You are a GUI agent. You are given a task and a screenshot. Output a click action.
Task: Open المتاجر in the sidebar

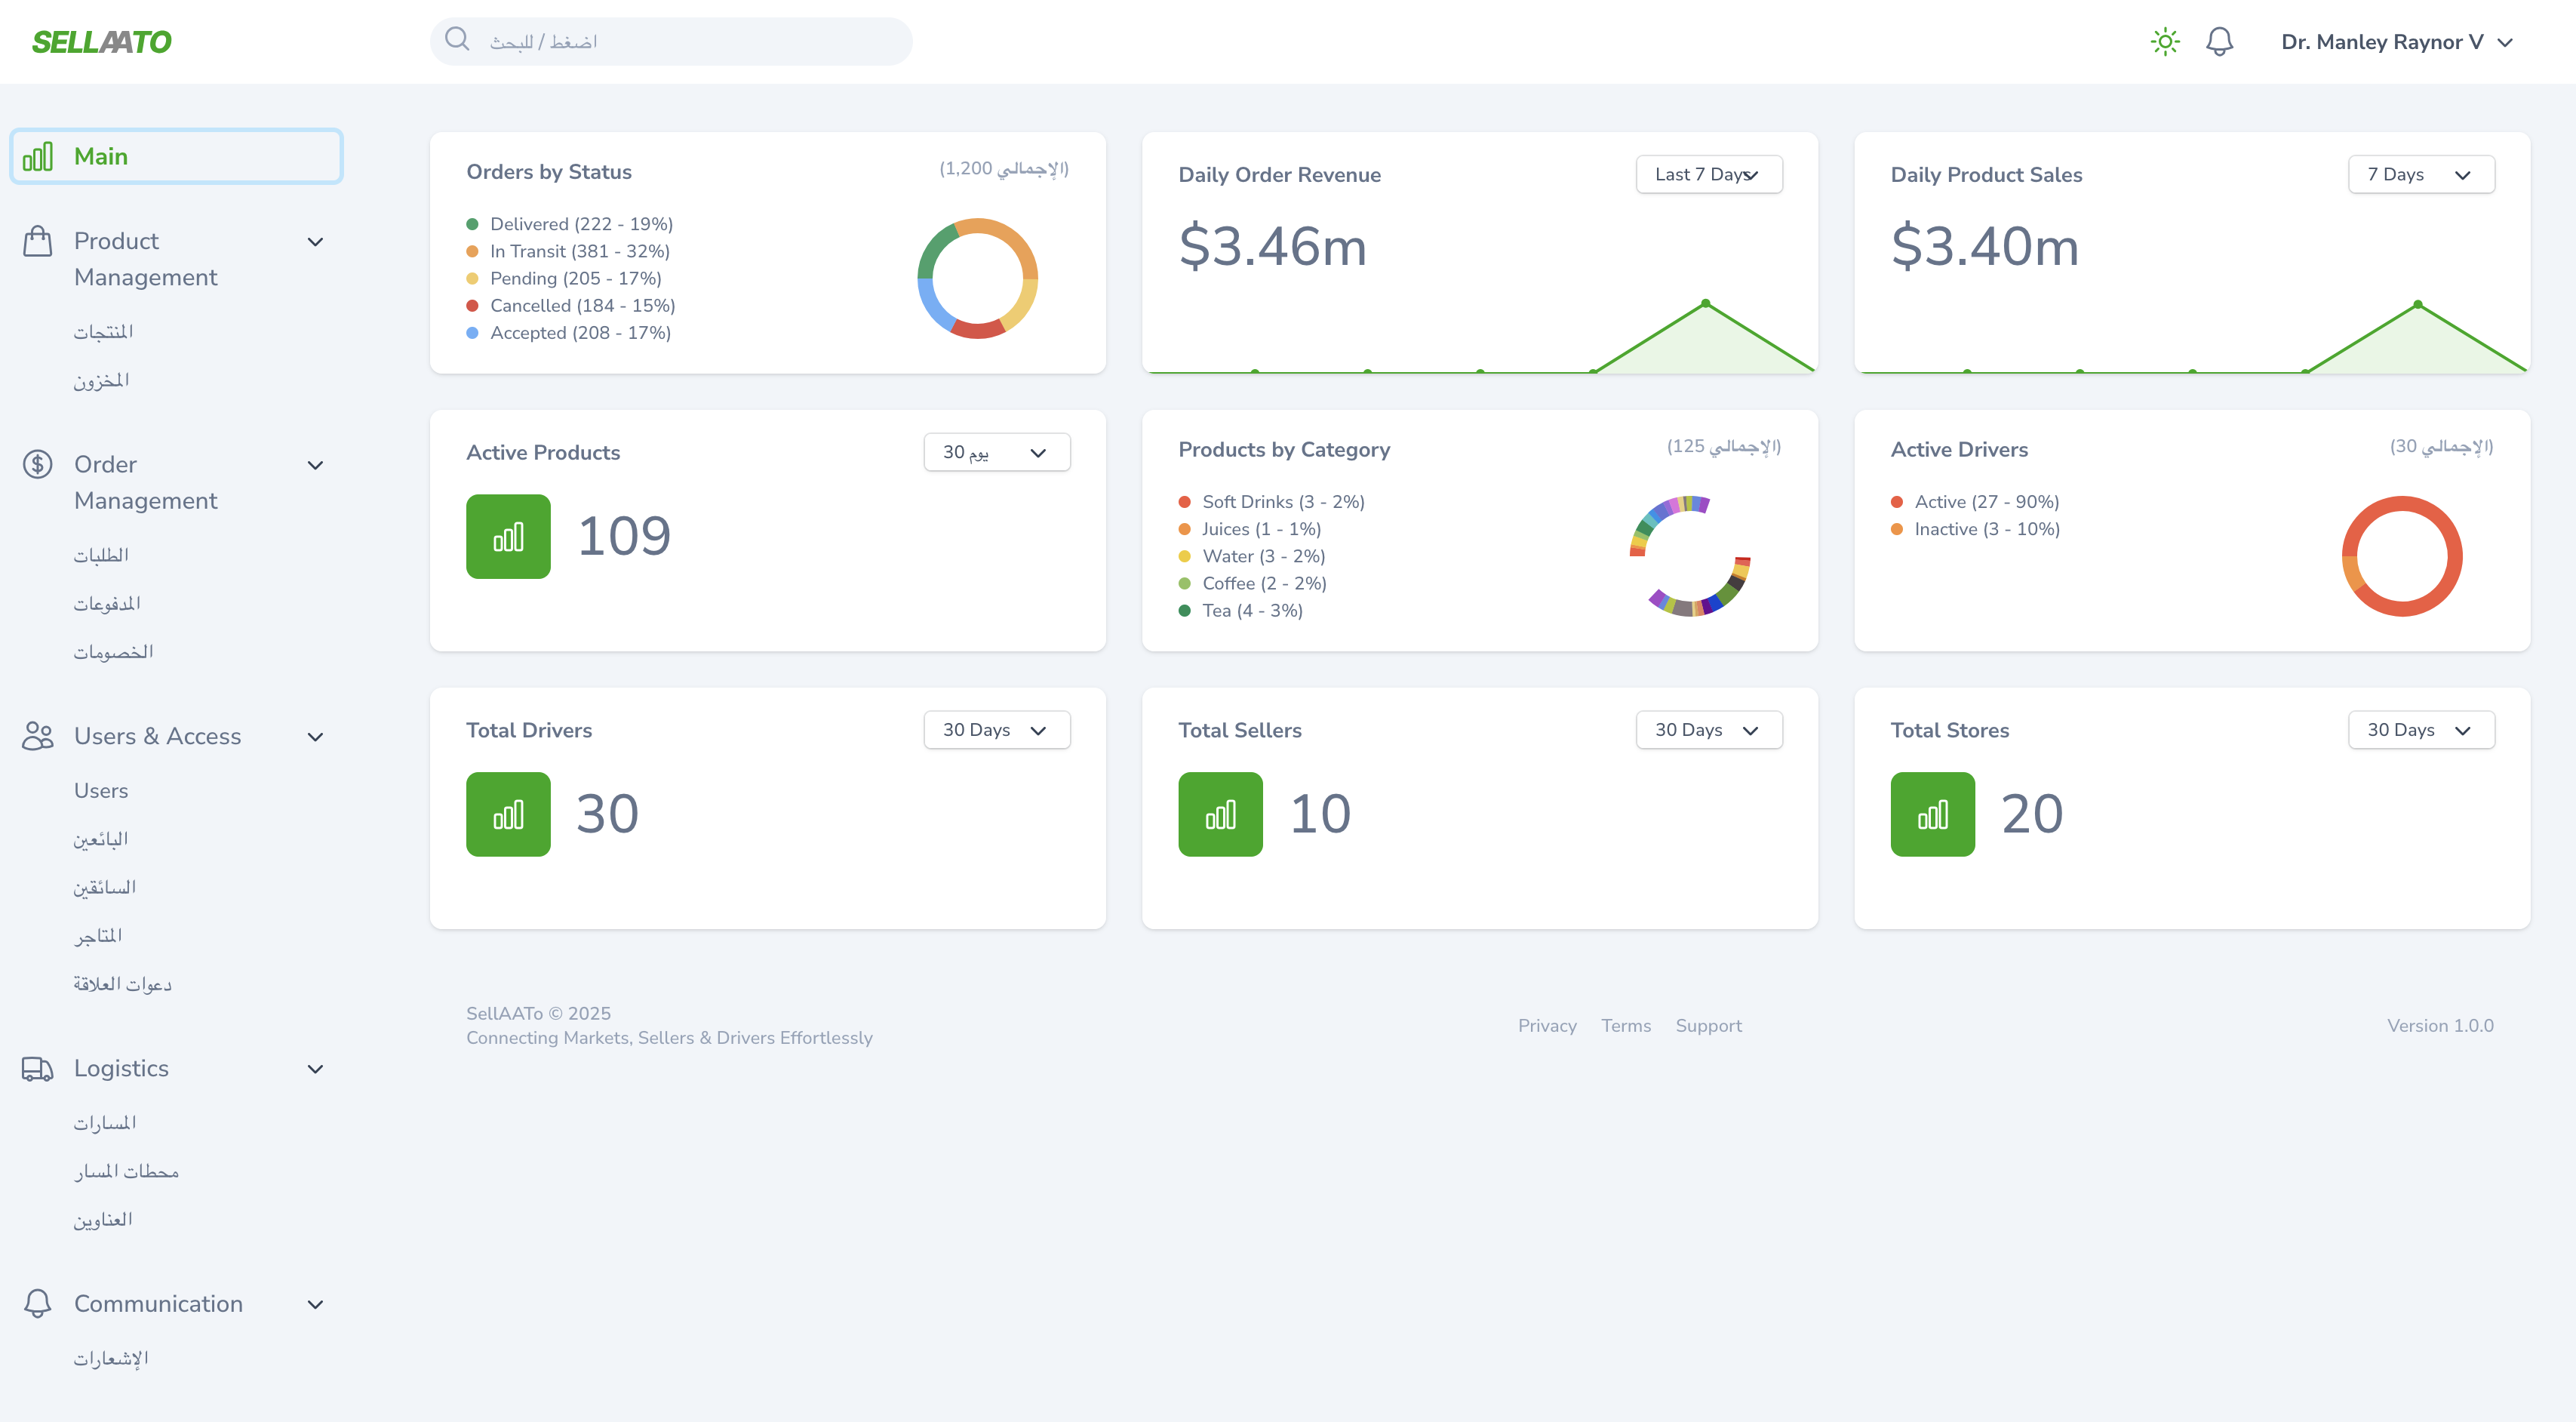pyautogui.click(x=98, y=935)
